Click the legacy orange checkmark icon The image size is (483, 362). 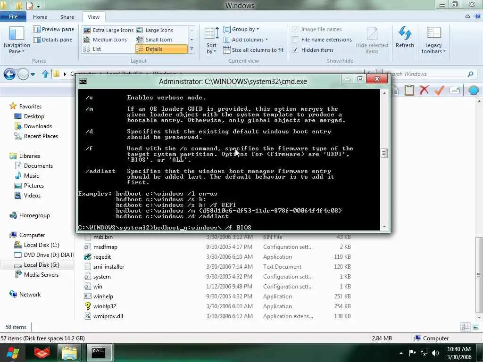click(x=439, y=90)
